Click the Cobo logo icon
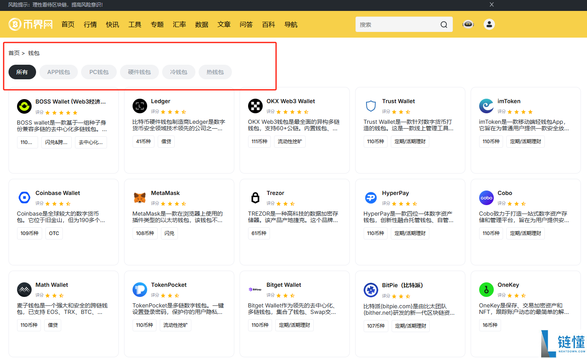 486,198
